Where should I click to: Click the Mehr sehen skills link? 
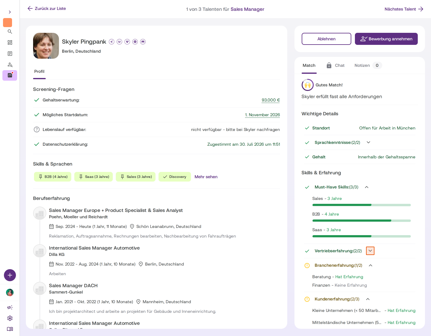coord(206,177)
